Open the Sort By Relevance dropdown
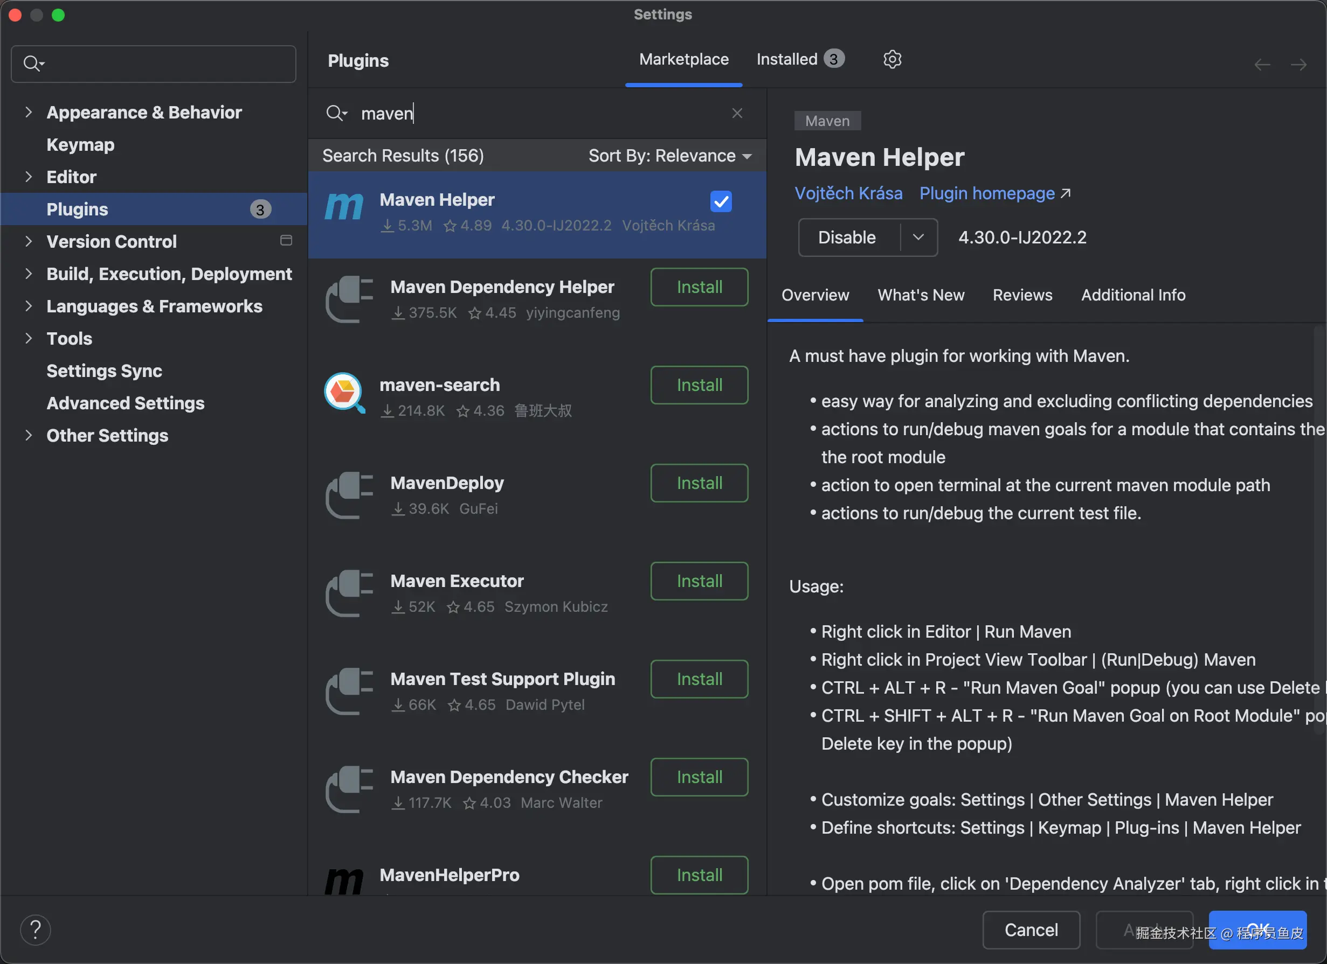This screenshot has width=1327, height=964. (x=669, y=156)
